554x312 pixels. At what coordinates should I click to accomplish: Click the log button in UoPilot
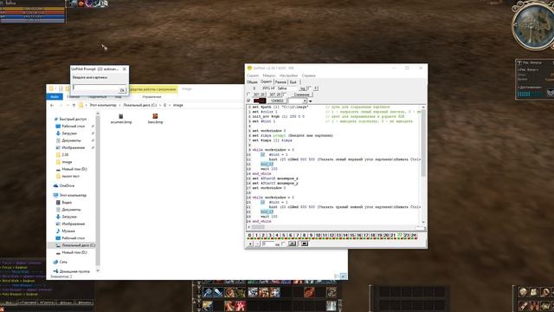pyautogui.click(x=302, y=88)
